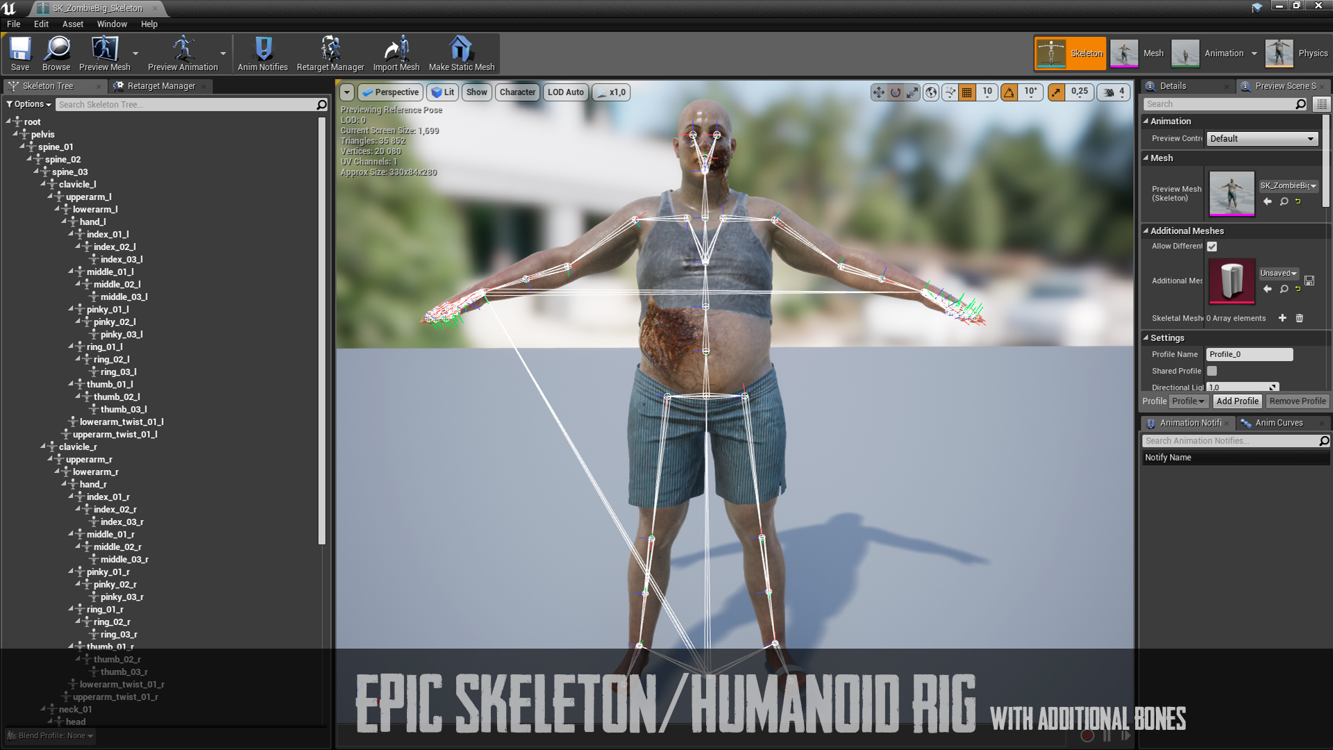Click trash icon for Skeletal Meshes array
The image size is (1333, 750).
point(1300,318)
